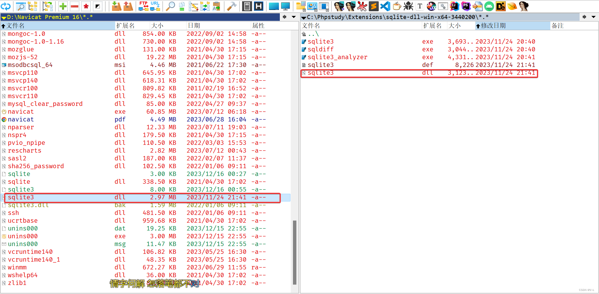Toggle branch view with green arrow icon

click(48, 6)
